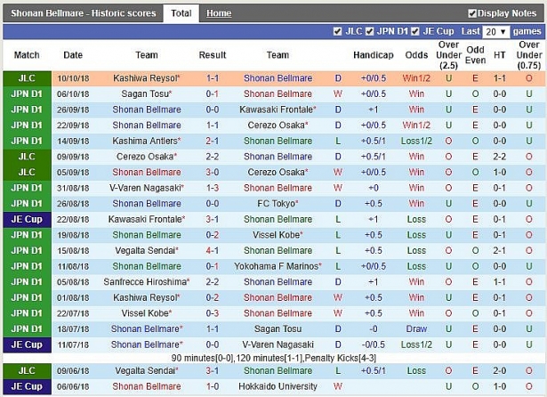Click JE Cup league cell for 22/08/18
The width and height of the screenshot is (547, 397).
[x=27, y=220]
